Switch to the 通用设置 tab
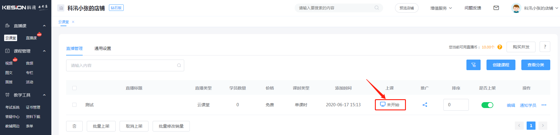 [103, 49]
